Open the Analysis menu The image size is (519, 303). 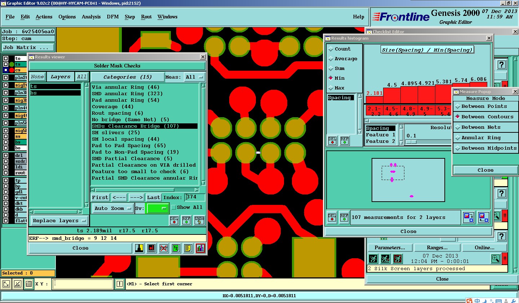[x=91, y=17]
